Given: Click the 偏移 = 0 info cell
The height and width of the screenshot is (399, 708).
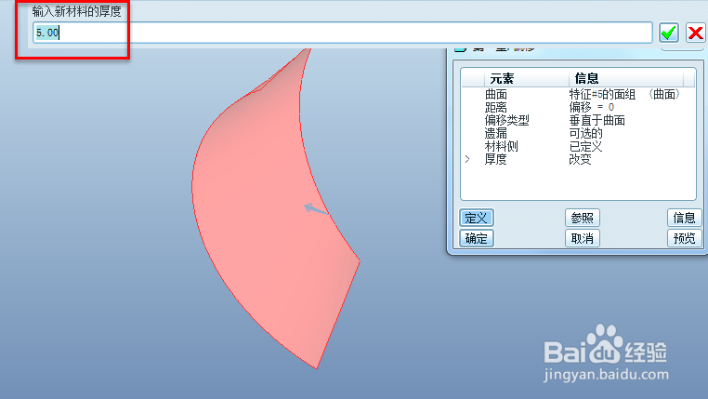Looking at the screenshot, I should coord(592,107).
